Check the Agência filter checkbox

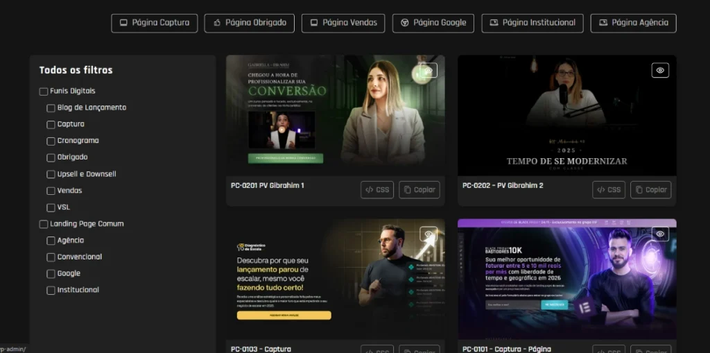(51, 241)
